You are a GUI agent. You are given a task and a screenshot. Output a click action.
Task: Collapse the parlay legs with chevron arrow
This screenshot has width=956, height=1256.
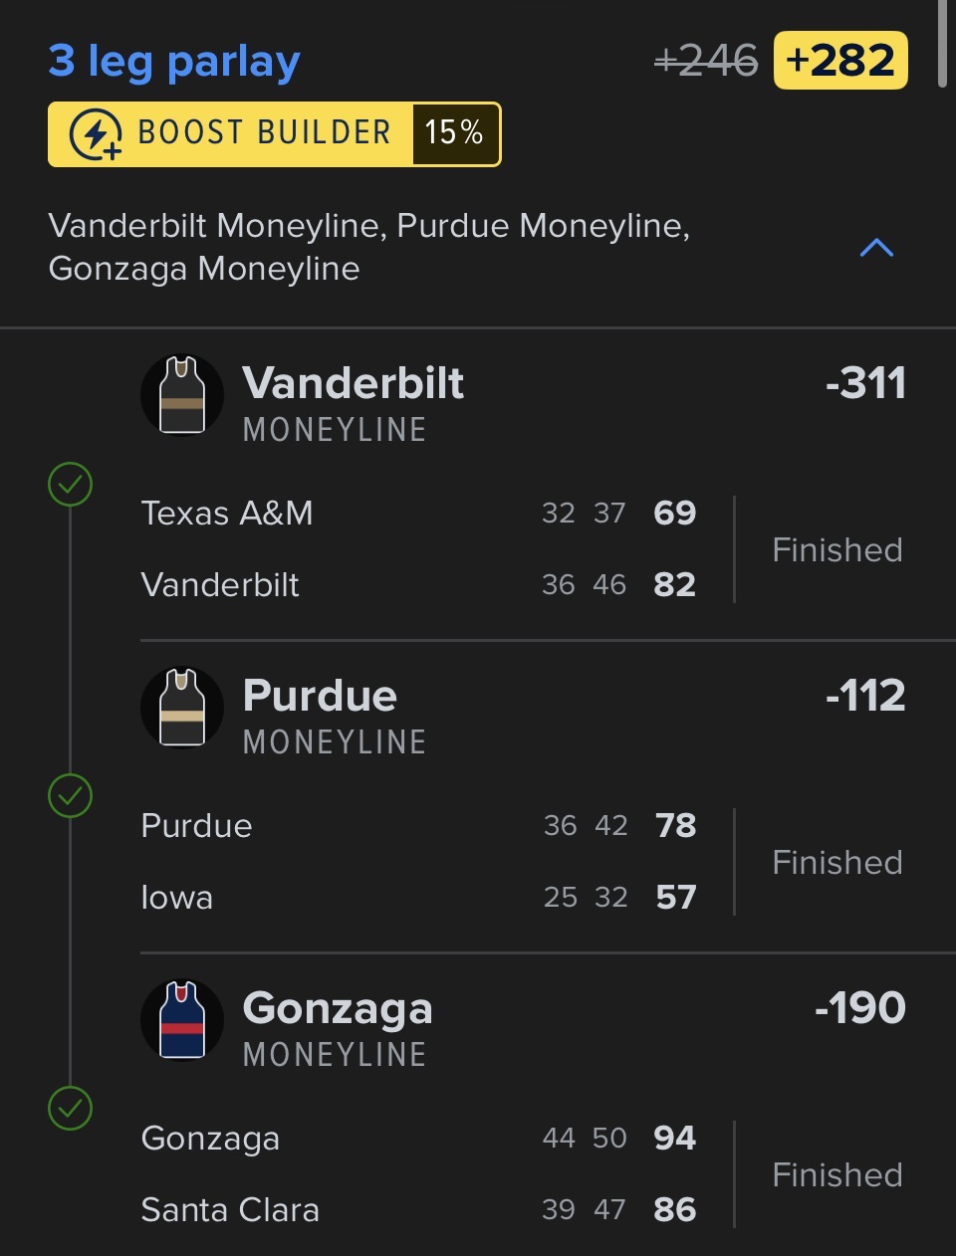coord(876,248)
